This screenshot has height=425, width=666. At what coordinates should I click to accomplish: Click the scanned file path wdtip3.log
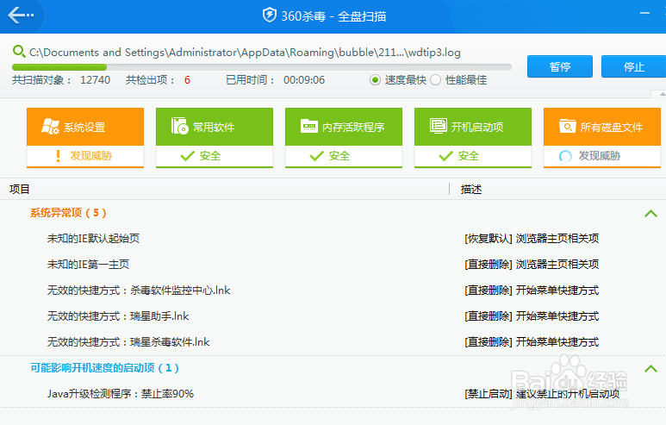[x=245, y=53]
